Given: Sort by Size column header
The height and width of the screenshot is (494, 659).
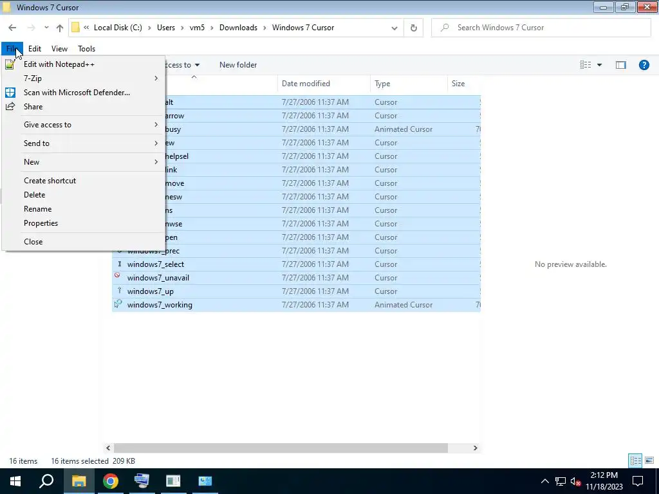Looking at the screenshot, I should click(464, 84).
